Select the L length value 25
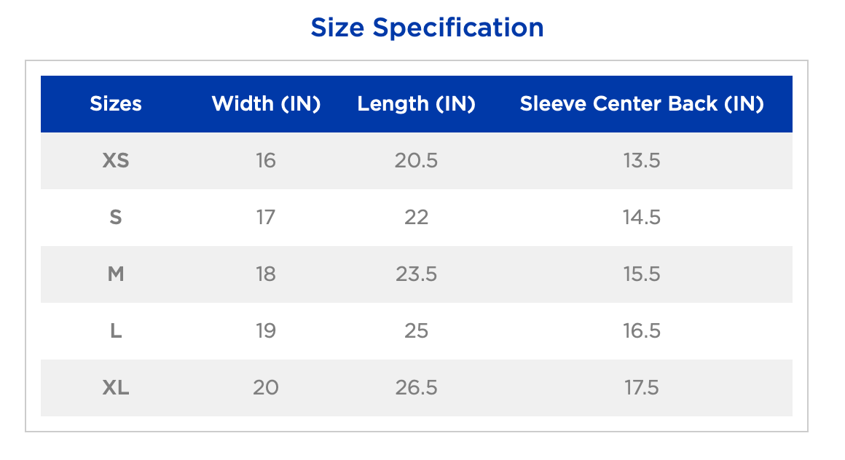Screen dimensions: 845x460 [x=416, y=331]
